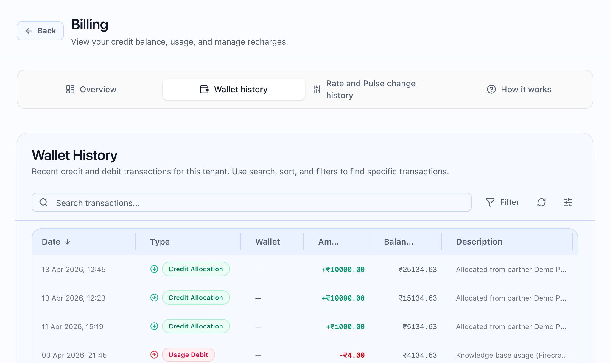Click credit arrow icon on 12:23 row
Viewport: 610px width, 363px height.
coord(154,298)
